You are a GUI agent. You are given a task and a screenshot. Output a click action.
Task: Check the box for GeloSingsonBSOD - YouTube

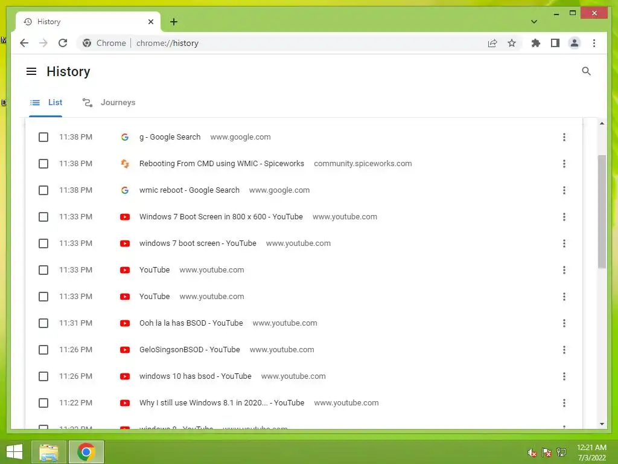(x=43, y=350)
